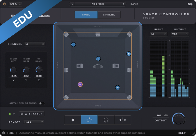The height and width of the screenshot is (136, 196).
Task: Click the Rs channel puck
Action: (x=118, y=87)
